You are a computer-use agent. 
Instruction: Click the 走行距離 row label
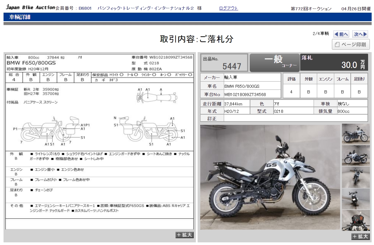pos(212,104)
